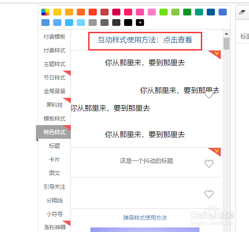This screenshot has height=232, width=249.
Task: Pick the brick red color swatch
Action: (x=105, y=12)
